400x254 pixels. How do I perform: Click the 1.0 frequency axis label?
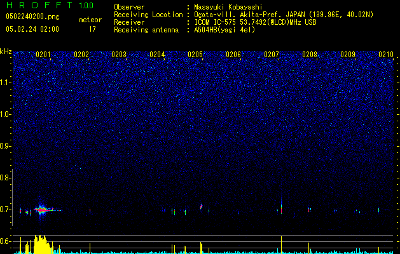coord(5,114)
